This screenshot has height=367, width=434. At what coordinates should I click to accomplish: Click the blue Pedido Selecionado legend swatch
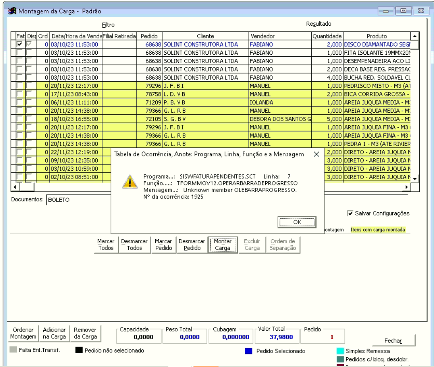(248, 351)
